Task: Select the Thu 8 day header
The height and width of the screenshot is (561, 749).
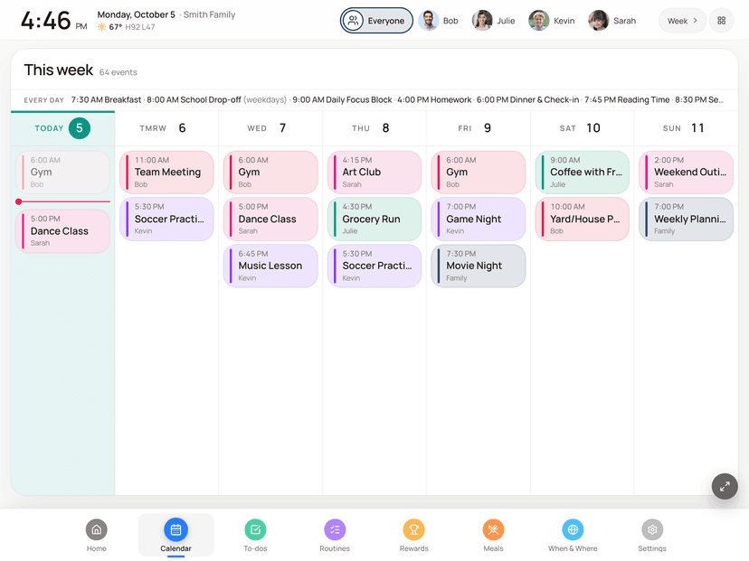Action: (374, 128)
